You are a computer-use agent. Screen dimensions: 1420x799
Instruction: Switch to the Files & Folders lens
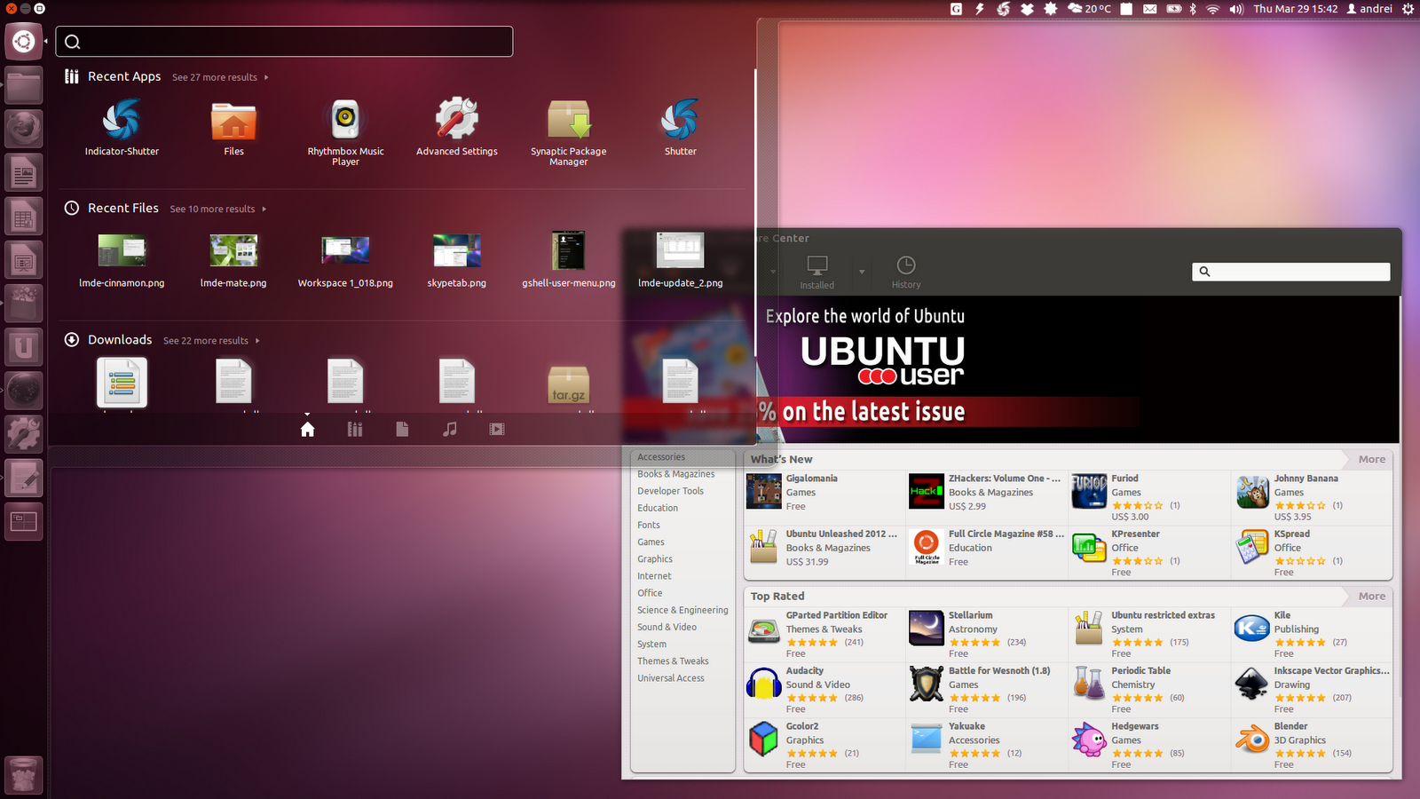402,429
